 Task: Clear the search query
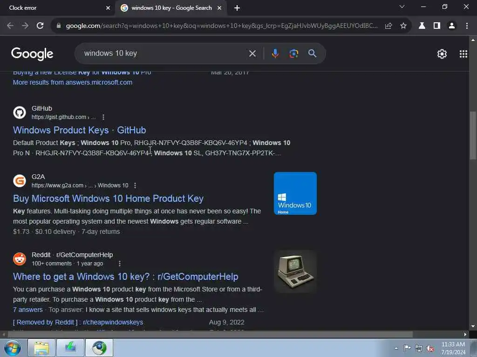point(252,54)
